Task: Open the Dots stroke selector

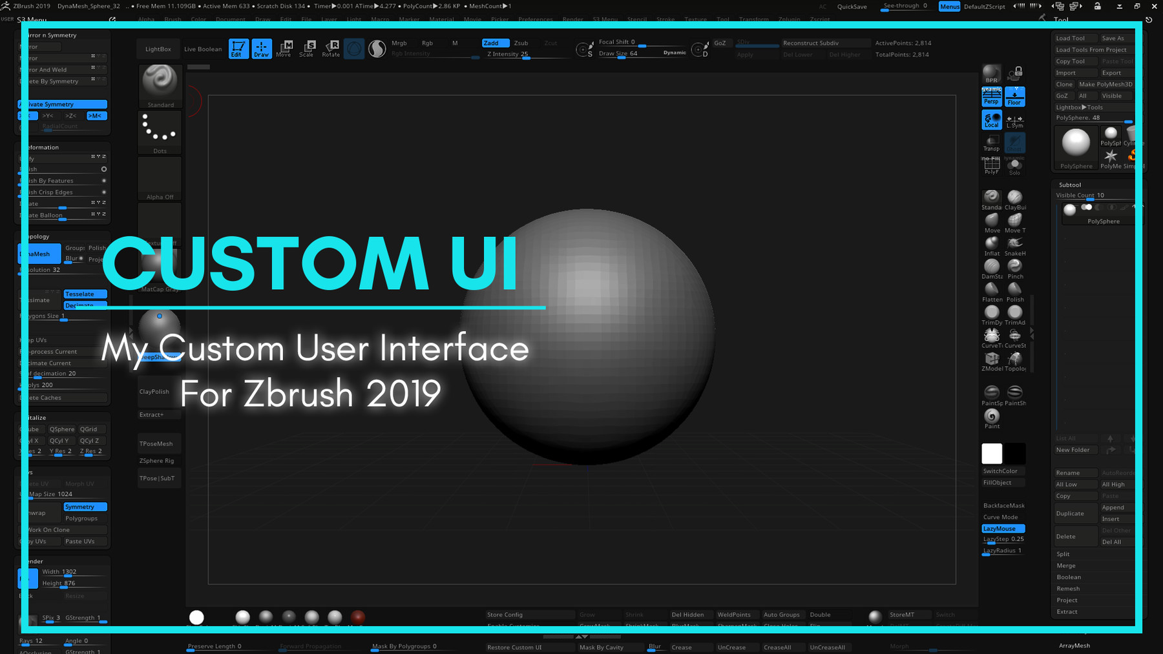Action: 160,132
